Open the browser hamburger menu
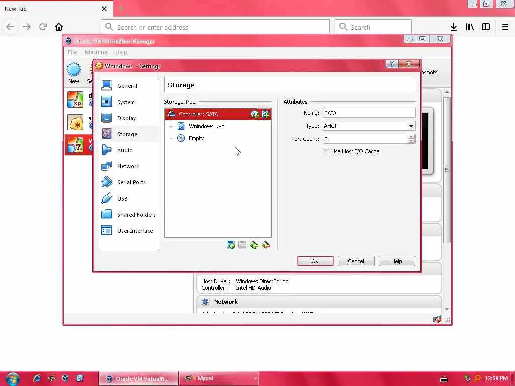Viewport: 515px width, 386px height. point(505,27)
